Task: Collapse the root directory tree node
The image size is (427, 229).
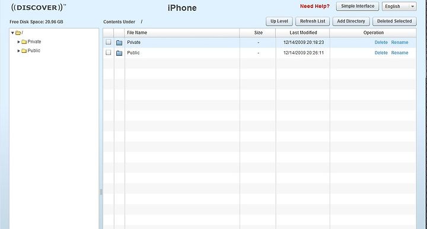Action: click(12, 33)
